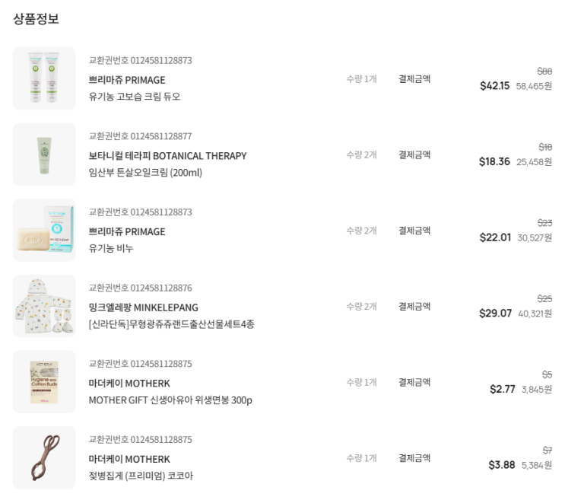Click the $42.15 payment price
The width and height of the screenshot is (565, 500).
[x=494, y=85]
